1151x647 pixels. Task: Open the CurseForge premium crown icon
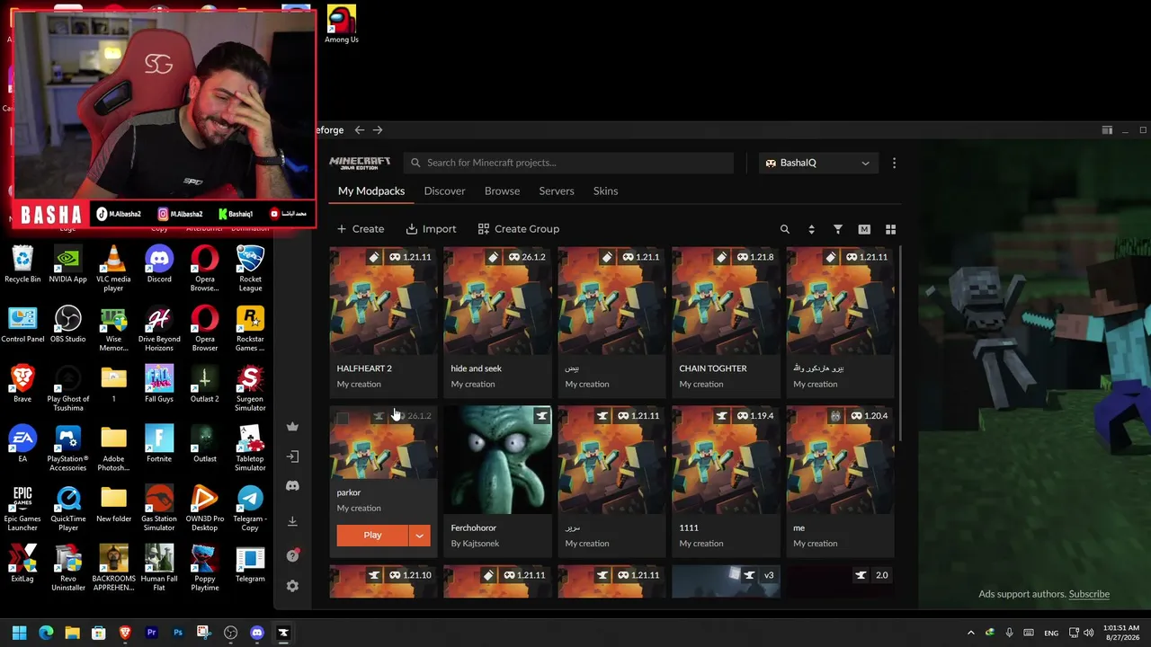tap(292, 427)
